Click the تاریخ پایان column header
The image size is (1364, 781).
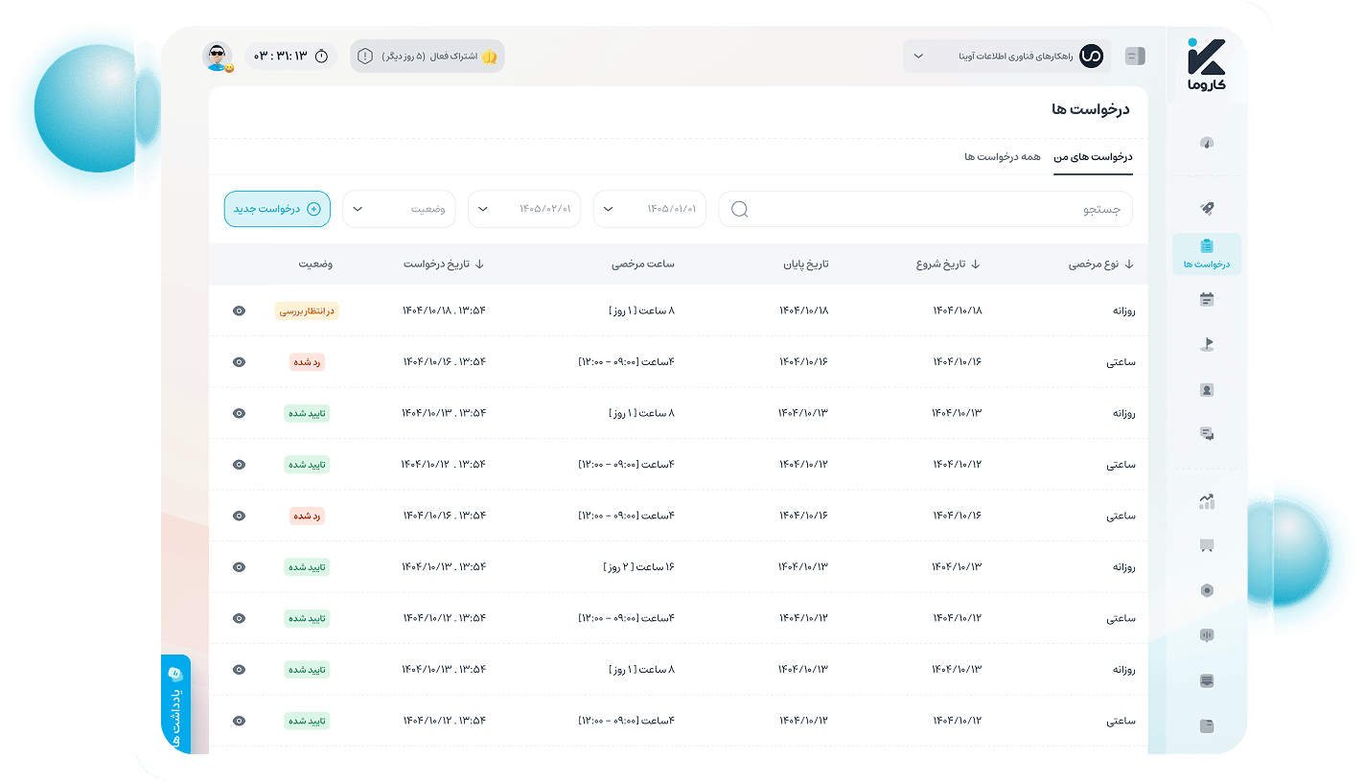804,264
